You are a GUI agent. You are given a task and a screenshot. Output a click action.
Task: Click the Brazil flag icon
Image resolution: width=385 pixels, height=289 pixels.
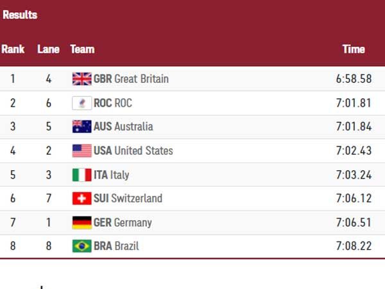click(x=81, y=246)
